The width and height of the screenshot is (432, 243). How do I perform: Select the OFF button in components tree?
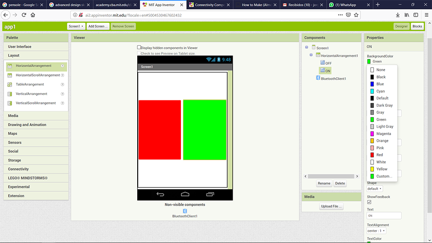(x=326, y=63)
